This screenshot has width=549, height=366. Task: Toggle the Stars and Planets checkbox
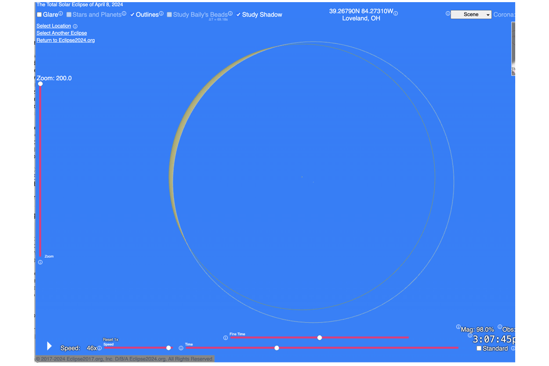pyautogui.click(x=69, y=14)
